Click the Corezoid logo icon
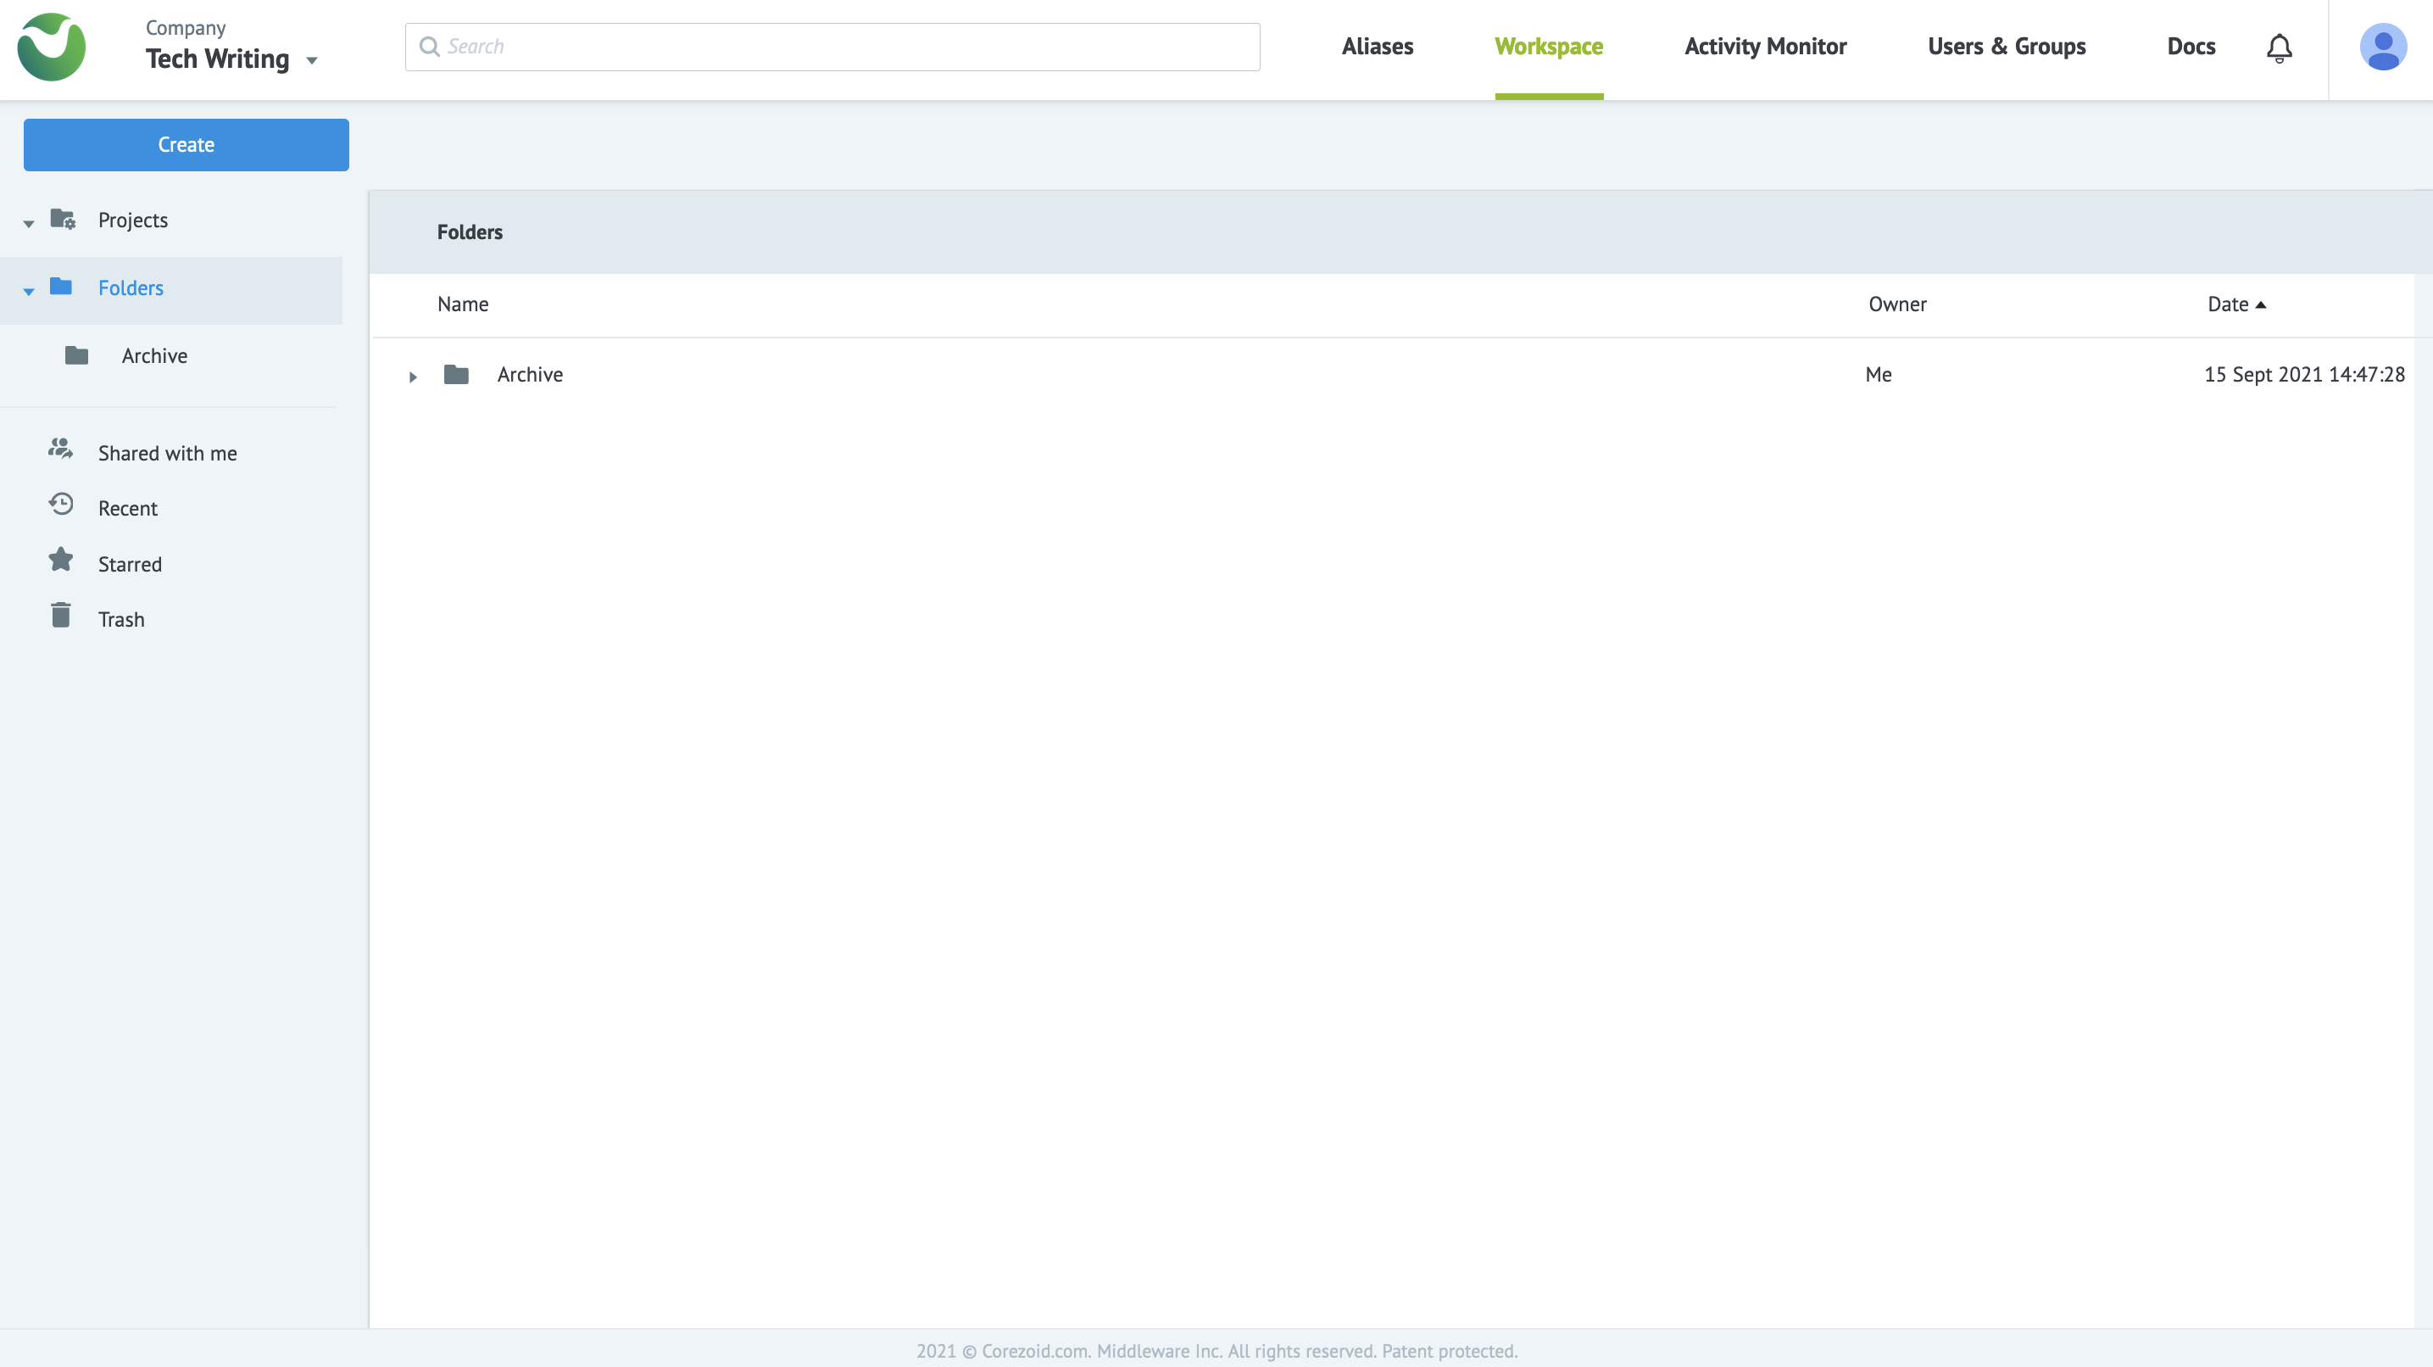Screen dimensions: 2433x1367 52,47
